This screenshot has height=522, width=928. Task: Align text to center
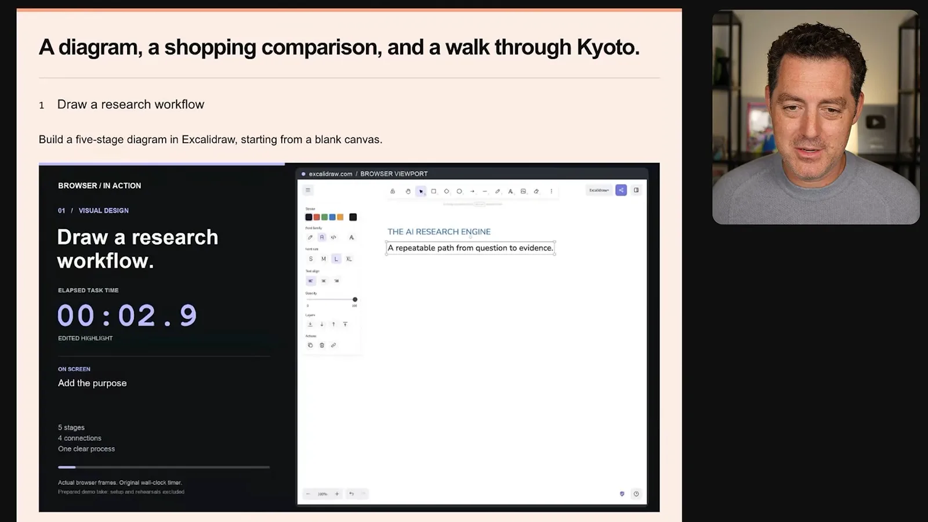324,281
